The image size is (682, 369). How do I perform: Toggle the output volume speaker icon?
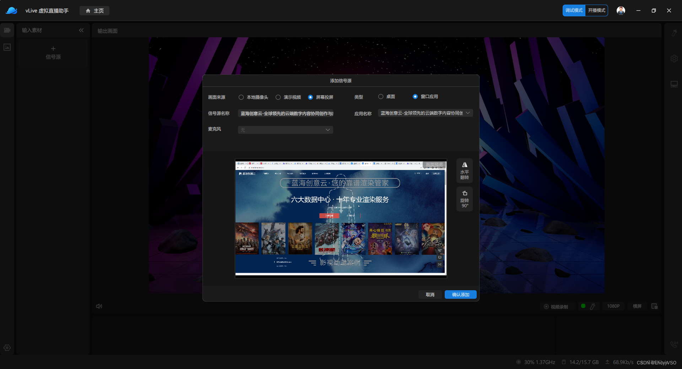click(99, 306)
